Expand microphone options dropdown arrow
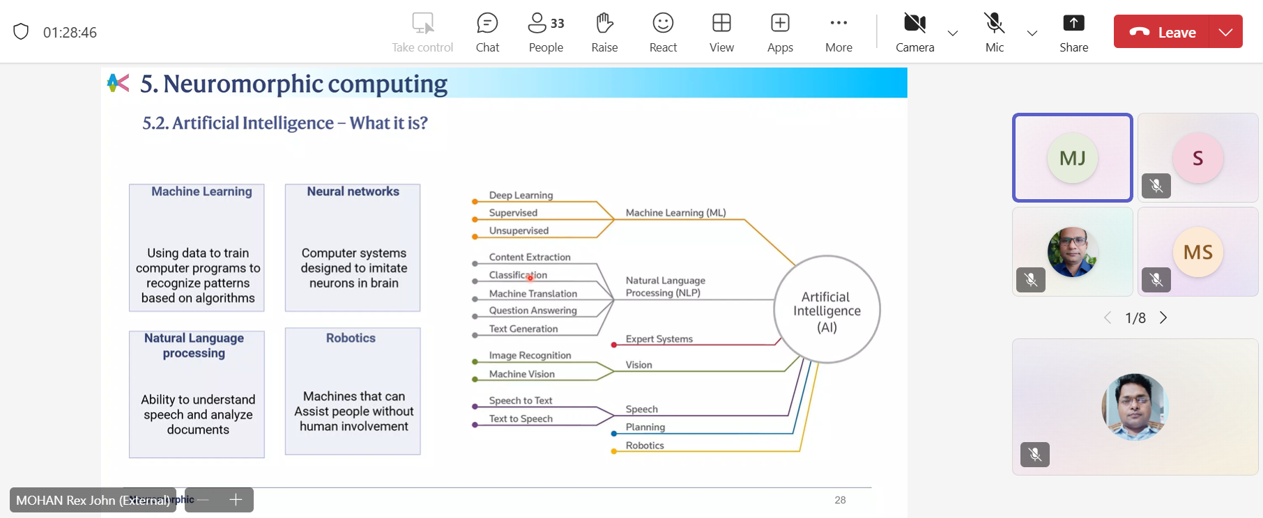 pos(1032,33)
